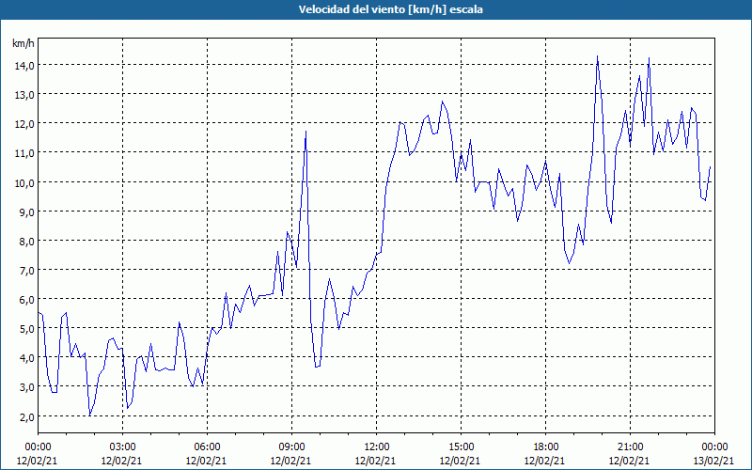Click the 3,0 y-axis value
The width and height of the screenshot is (752, 470).
pos(26,387)
